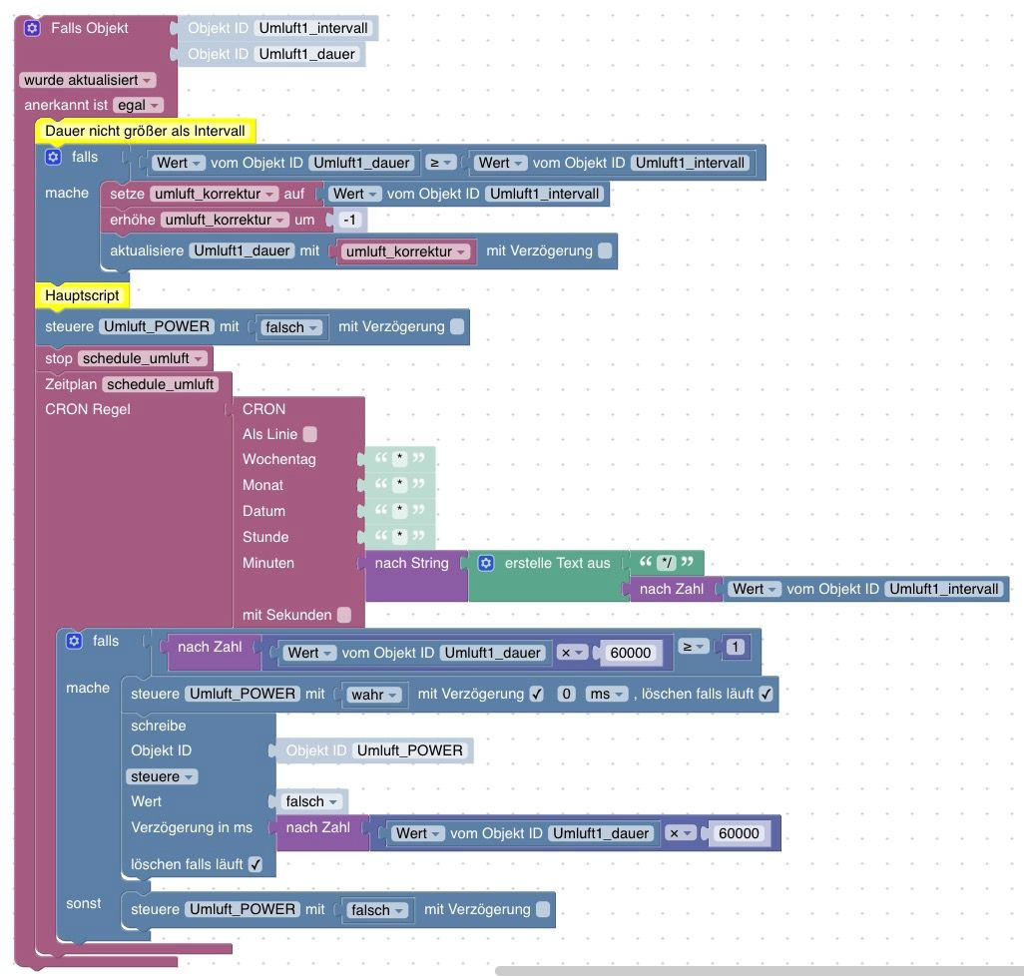This screenshot has width=1024, height=976.
Task: Select the Dauer nicht größer als Intervall comment
Action: 145,131
